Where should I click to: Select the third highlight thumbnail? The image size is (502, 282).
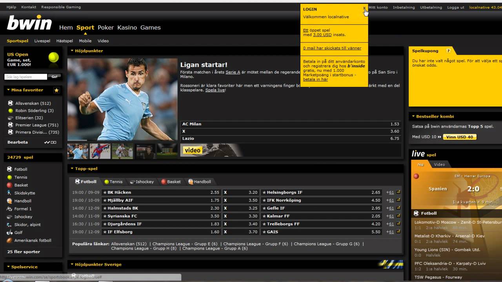[x=122, y=151]
